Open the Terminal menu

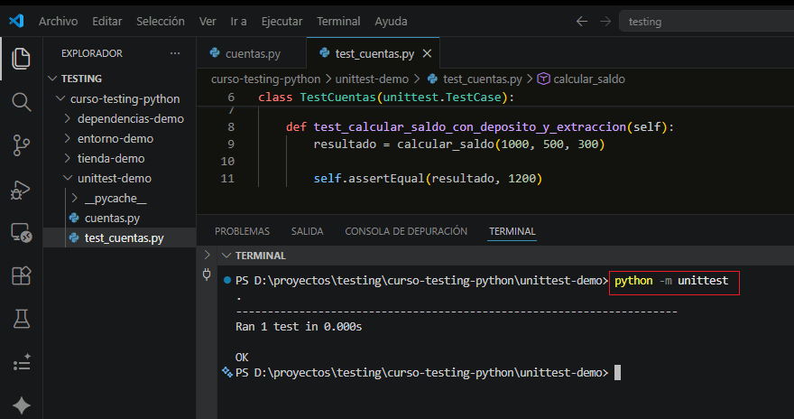click(338, 22)
